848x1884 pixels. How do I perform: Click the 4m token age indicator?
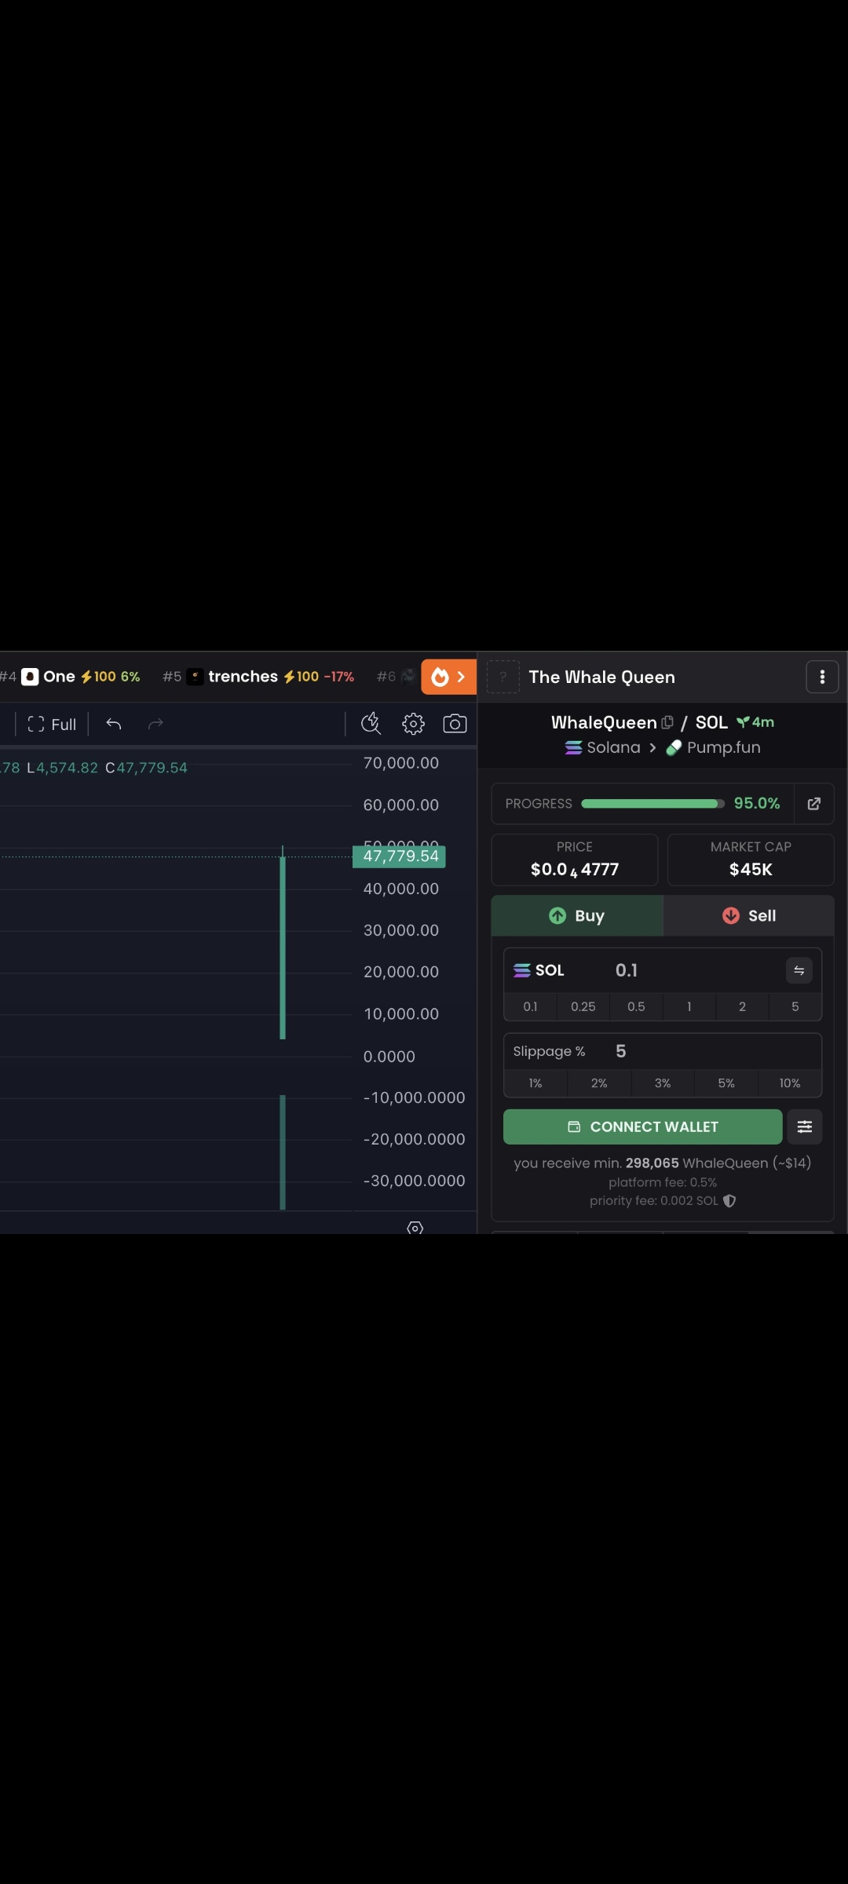coord(755,722)
